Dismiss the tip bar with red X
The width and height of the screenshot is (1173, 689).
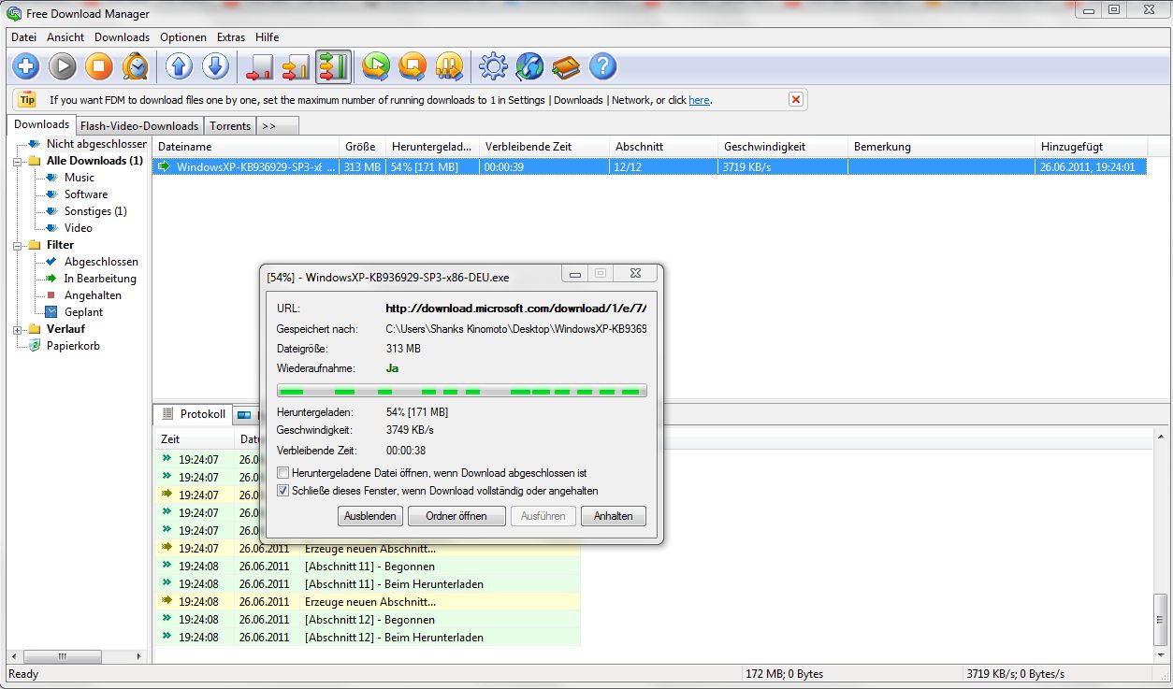(795, 99)
